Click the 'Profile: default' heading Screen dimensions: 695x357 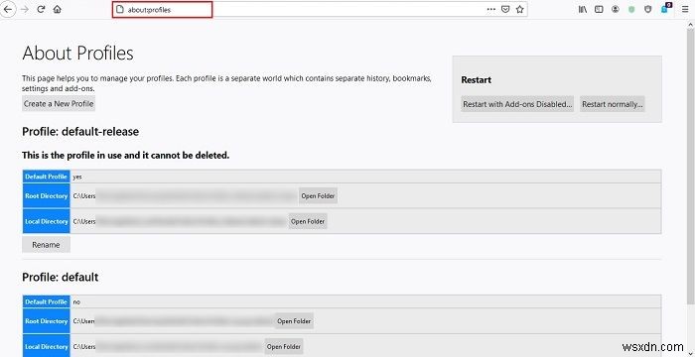tap(61, 278)
